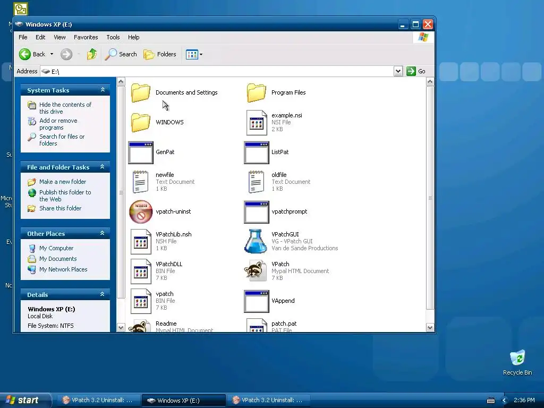The image size is (544, 408).
Task: Select the example.nsi file icon
Action: click(x=257, y=123)
